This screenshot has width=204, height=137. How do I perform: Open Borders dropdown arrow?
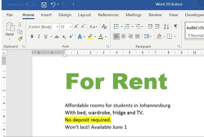coord(175,36)
